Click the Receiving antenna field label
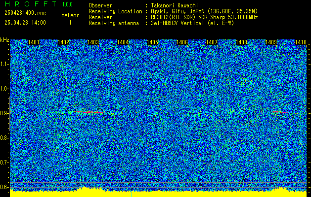 click(114, 23)
